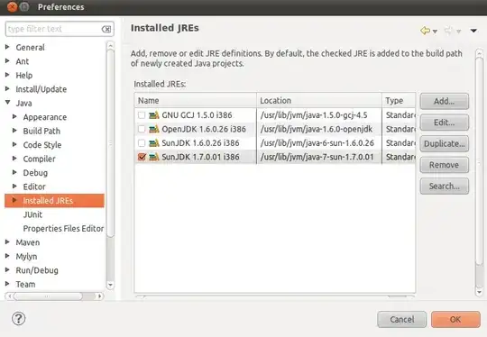Expand the General tree node

coord(7,47)
